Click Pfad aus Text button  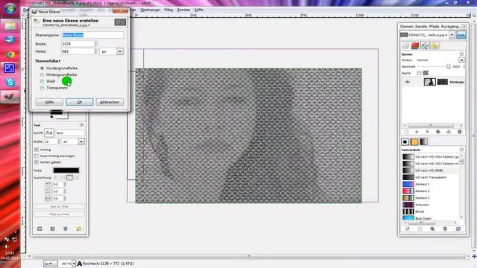(x=60, y=214)
